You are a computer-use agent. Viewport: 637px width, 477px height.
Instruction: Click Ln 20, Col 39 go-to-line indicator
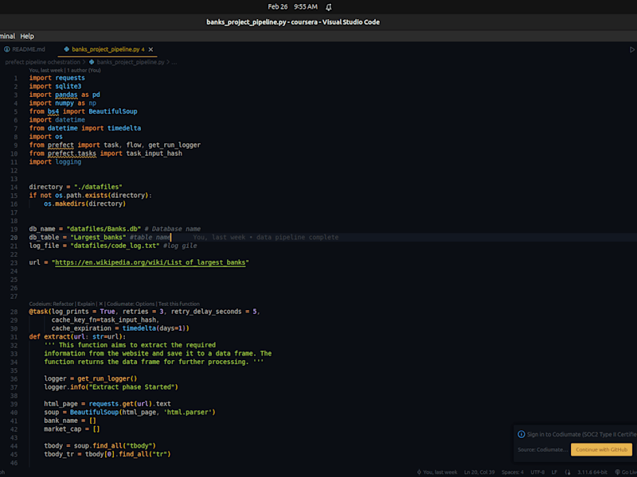tap(479, 472)
